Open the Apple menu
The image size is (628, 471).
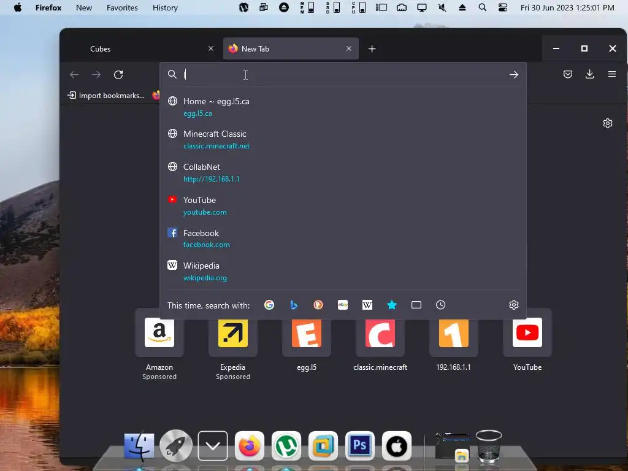(x=18, y=7)
